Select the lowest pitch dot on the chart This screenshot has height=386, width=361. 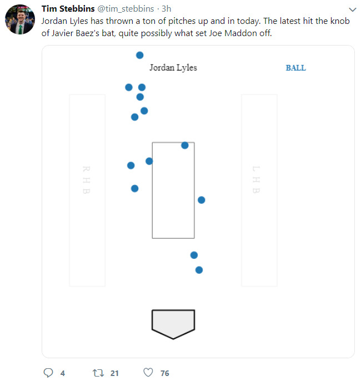point(199,270)
